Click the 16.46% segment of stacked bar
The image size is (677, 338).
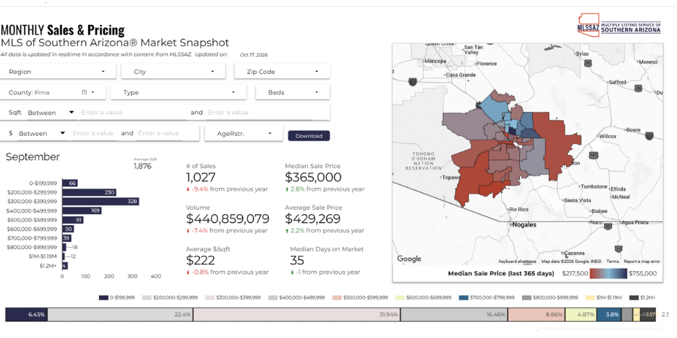454,315
